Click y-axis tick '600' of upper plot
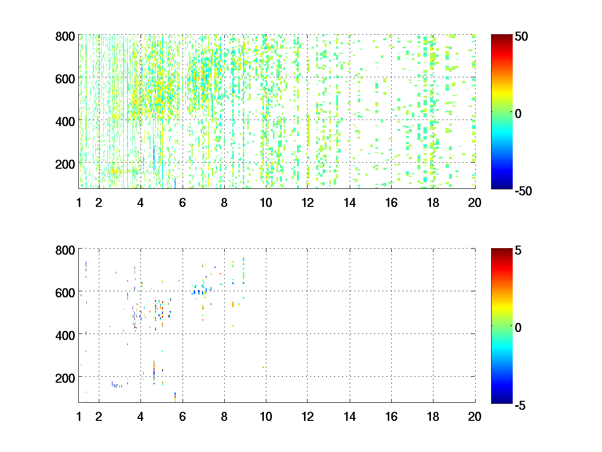 pyautogui.click(x=66, y=78)
